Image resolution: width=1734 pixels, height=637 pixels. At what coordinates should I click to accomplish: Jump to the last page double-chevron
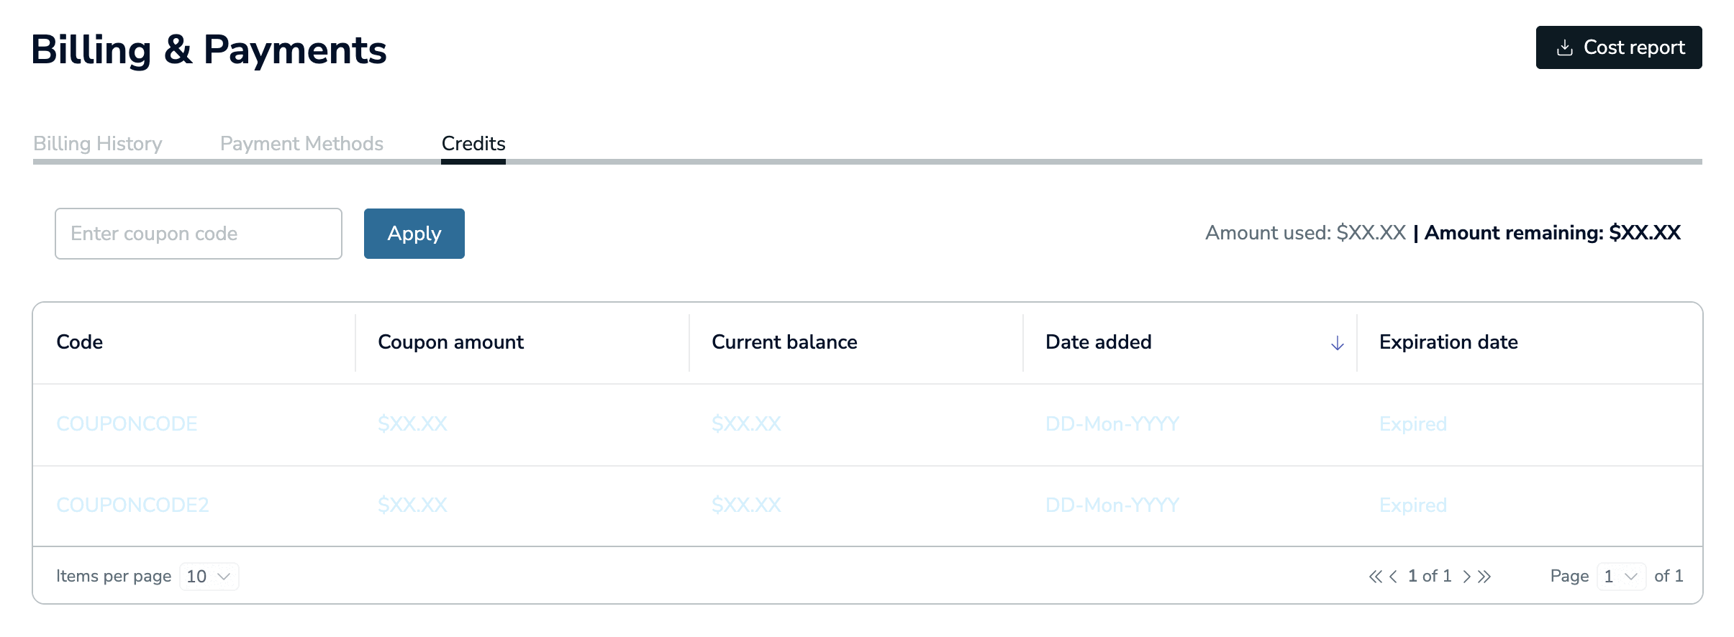[1484, 577]
